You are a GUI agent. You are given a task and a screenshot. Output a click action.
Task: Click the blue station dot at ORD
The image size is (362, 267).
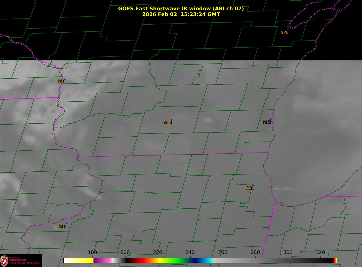(253, 185)
